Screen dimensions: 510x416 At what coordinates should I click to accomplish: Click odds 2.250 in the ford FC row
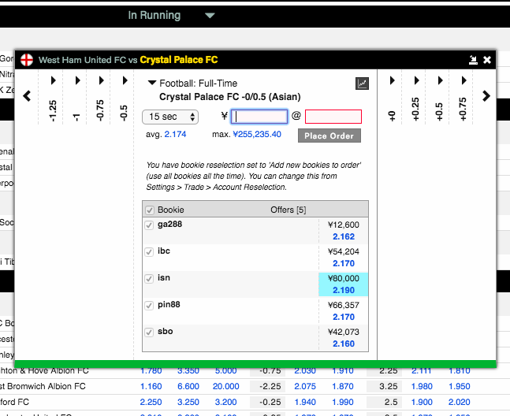point(151,402)
